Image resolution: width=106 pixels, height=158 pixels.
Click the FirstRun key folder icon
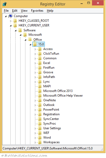(x=40, y=68)
